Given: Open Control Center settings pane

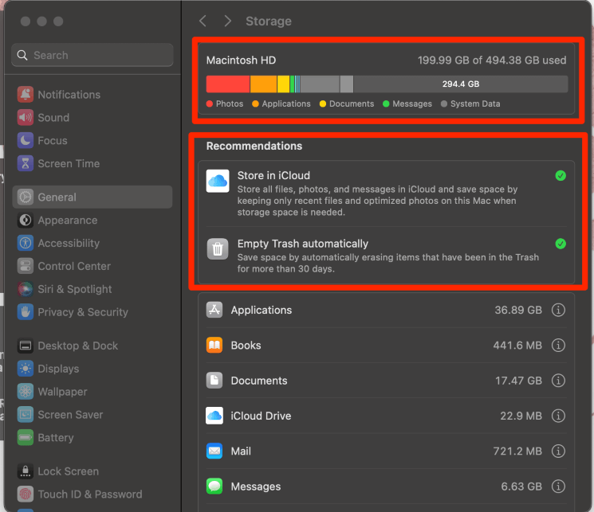Looking at the screenshot, I should [73, 266].
